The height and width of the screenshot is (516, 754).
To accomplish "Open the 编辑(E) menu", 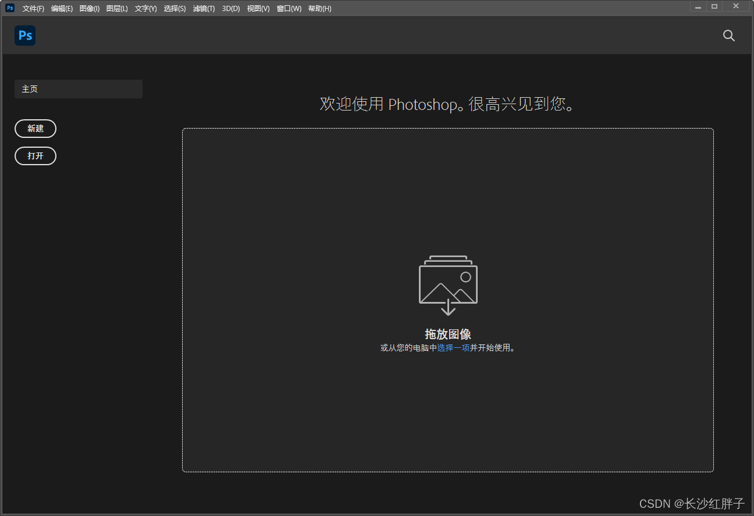I will point(62,9).
